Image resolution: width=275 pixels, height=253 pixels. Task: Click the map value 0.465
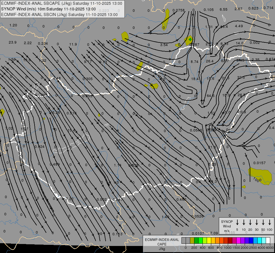(181, 199)
